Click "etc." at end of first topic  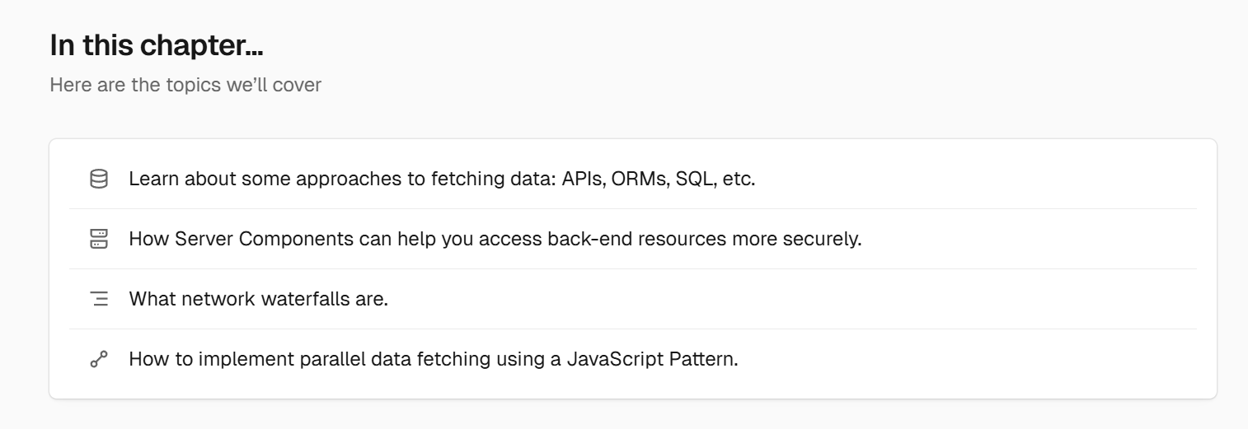point(739,179)
